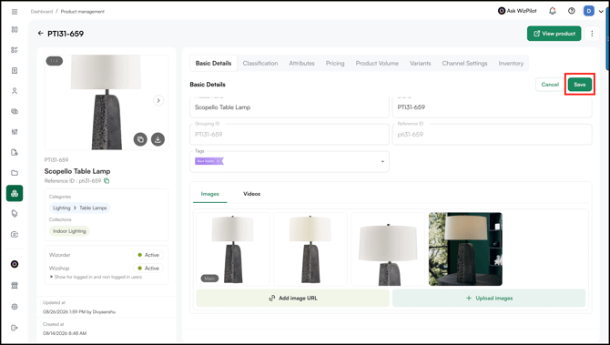
Task: Click the Table Lamps category chip
Action: coord(93,208)
